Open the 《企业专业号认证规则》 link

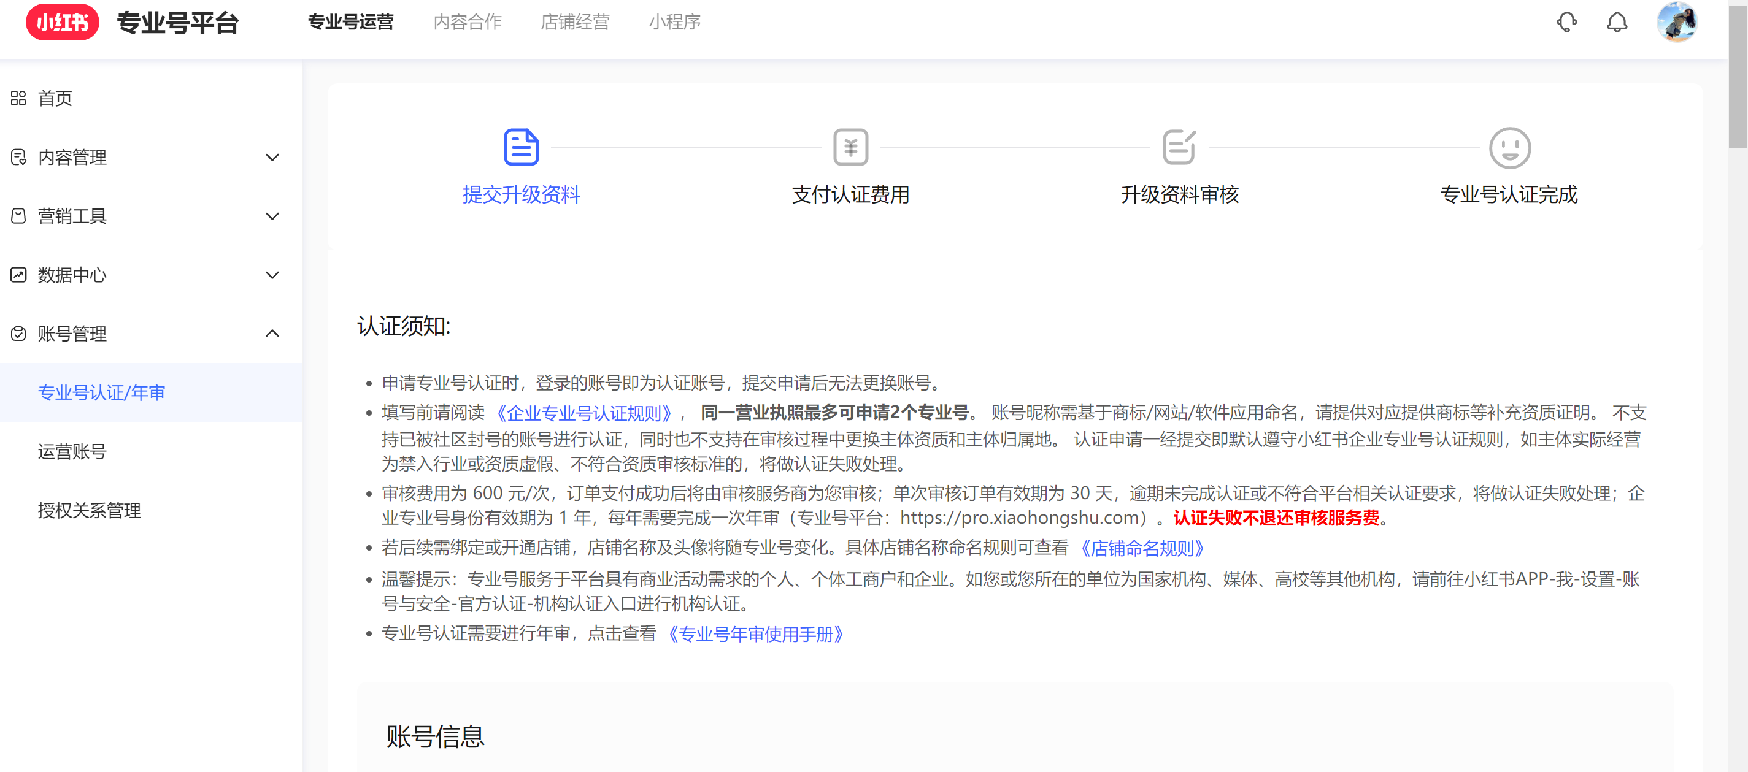pos(583,413)
